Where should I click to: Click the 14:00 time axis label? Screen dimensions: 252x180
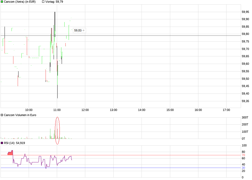click(x=142, y=110)
